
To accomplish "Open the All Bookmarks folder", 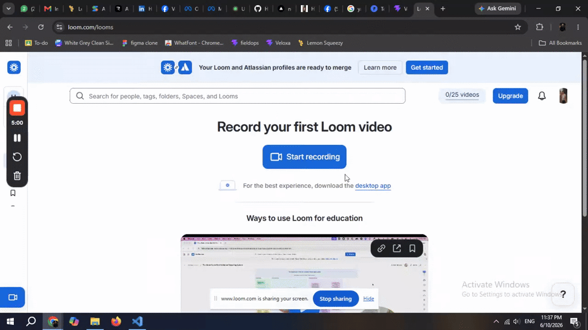I will tap(560, 43).
